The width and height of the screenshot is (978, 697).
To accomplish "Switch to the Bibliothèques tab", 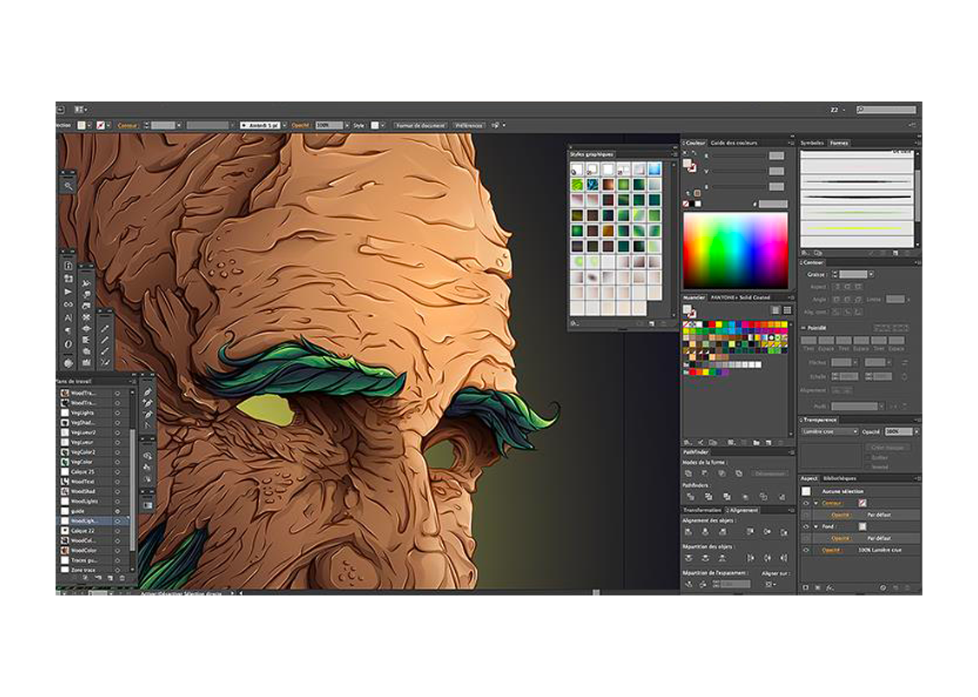I will [x=840, y=478].
